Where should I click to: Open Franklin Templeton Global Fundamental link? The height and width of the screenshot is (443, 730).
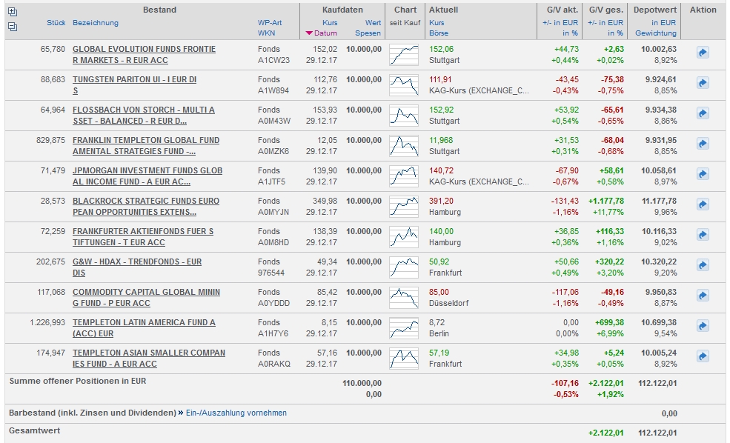click(x=146, y=146)
